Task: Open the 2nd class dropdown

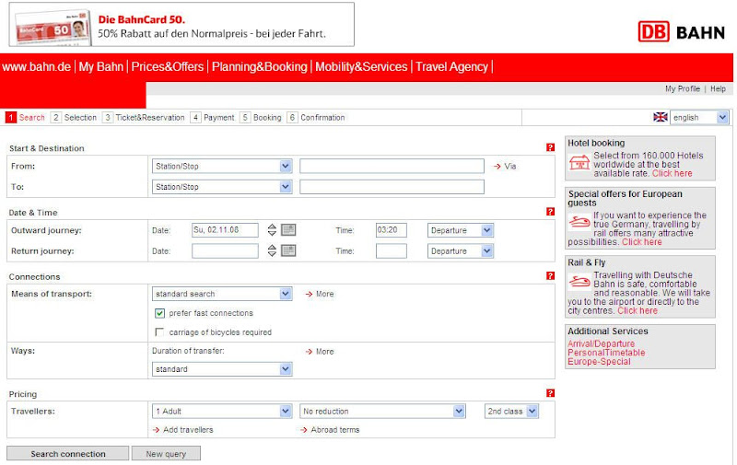Action: pos(511,411)
